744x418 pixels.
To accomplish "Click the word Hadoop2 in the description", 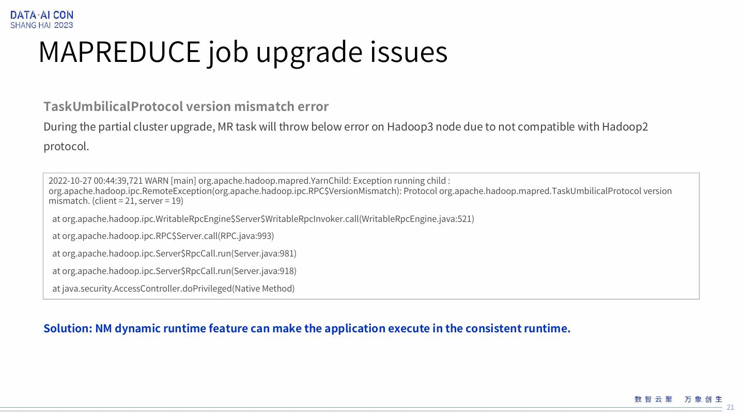I will [x=625, y=126].
